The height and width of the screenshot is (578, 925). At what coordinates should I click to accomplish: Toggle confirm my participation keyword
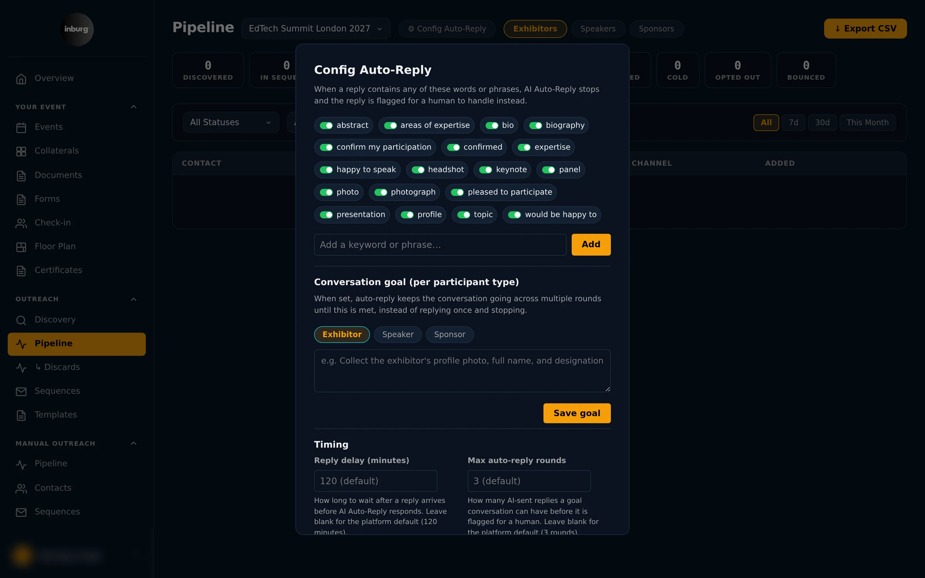pyautogui.click(x=326, y=148)
